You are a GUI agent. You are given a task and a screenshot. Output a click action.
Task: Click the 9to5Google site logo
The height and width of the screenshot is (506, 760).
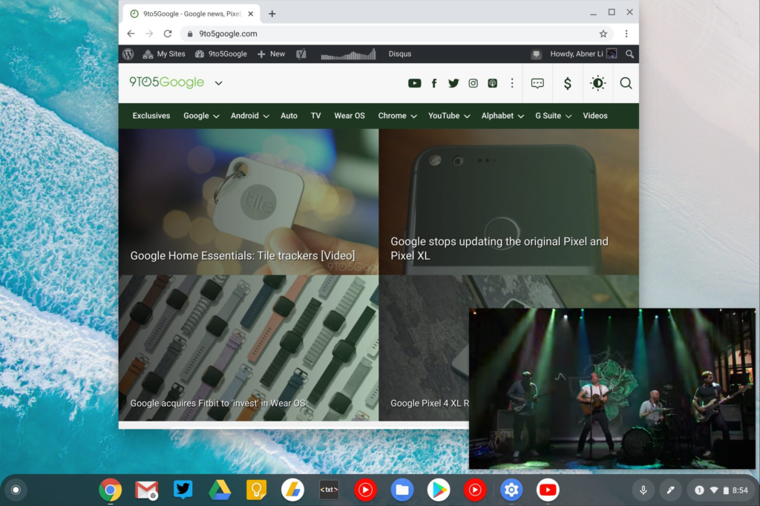point(167,82)
